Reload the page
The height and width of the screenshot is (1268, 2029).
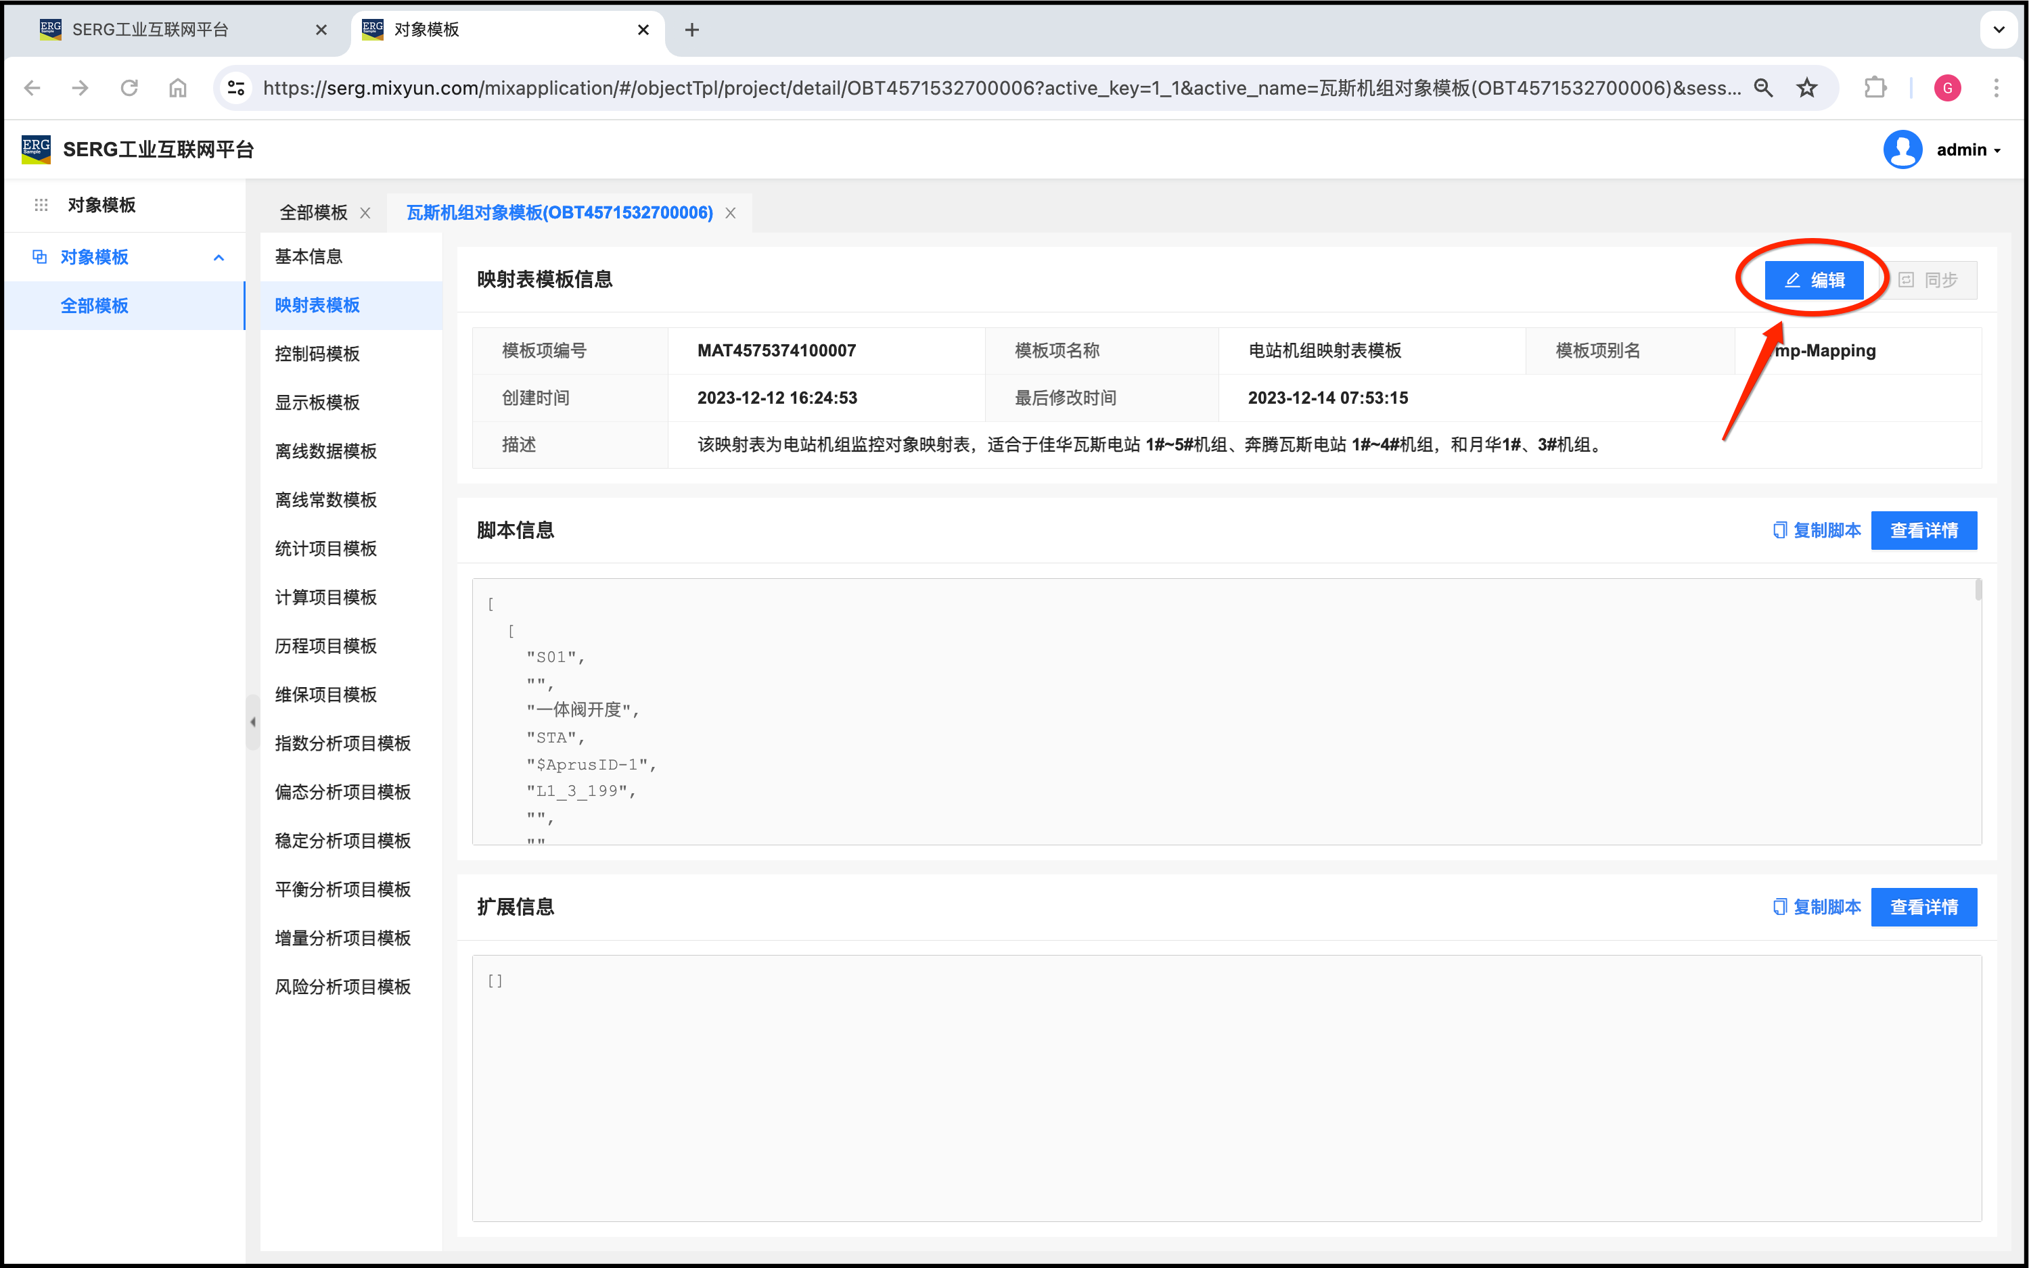click(x=129, y=88)
